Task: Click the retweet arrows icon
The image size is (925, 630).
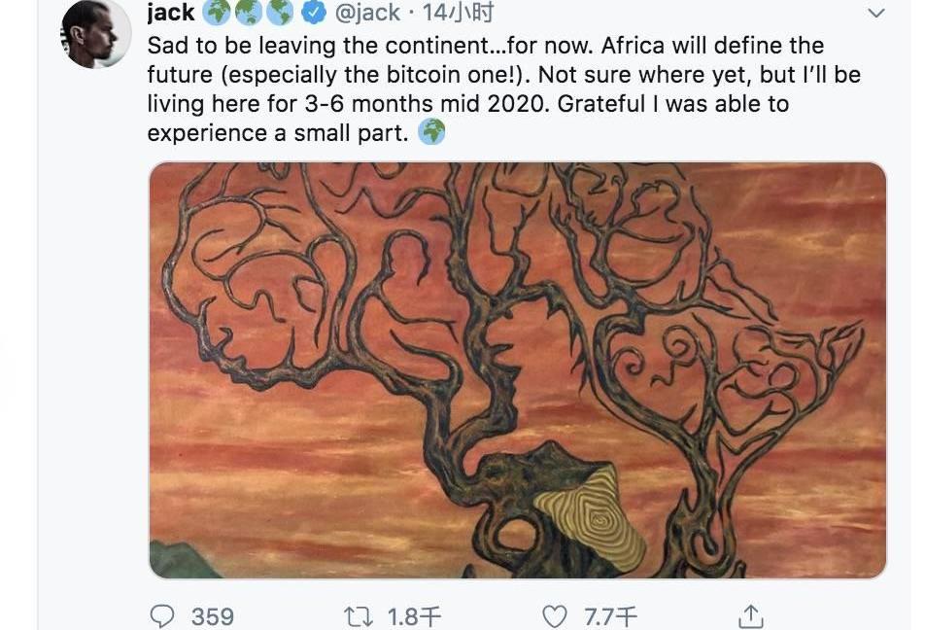Action: [359, 615]
